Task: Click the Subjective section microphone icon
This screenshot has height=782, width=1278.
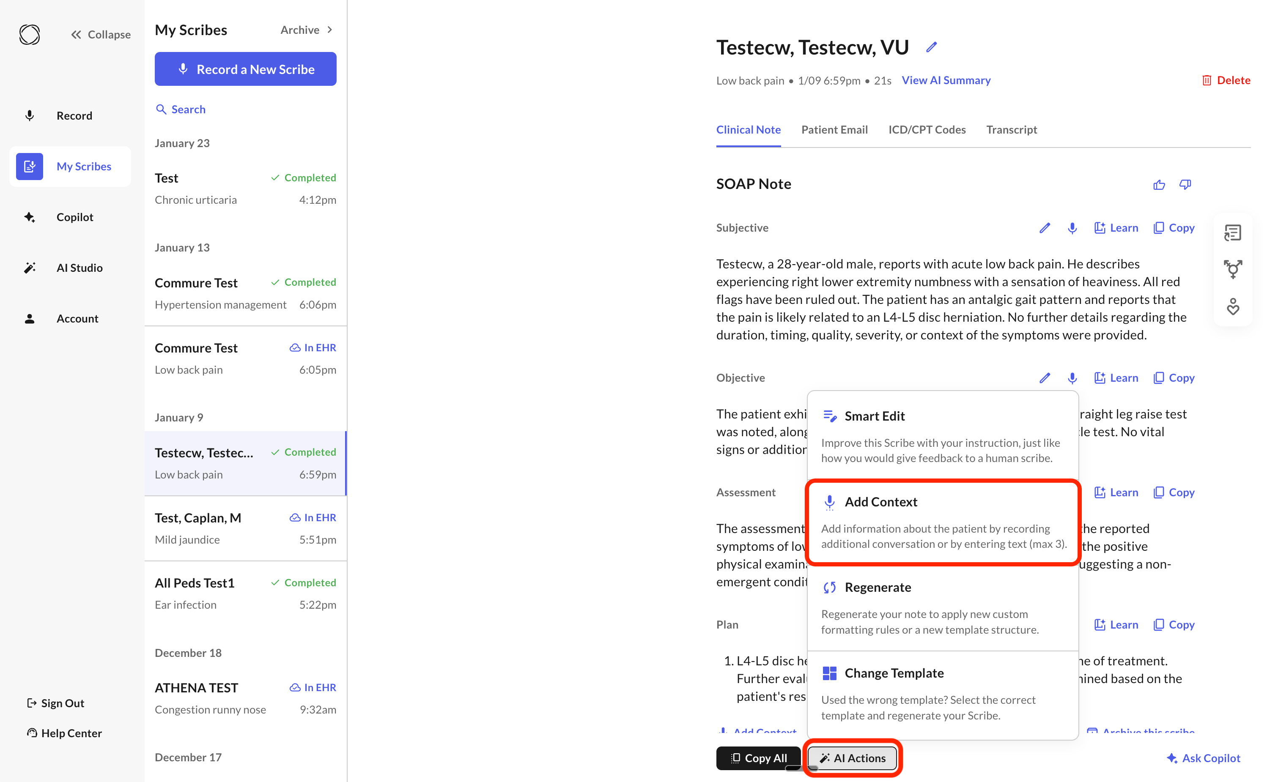Action: pos(1072,228)
